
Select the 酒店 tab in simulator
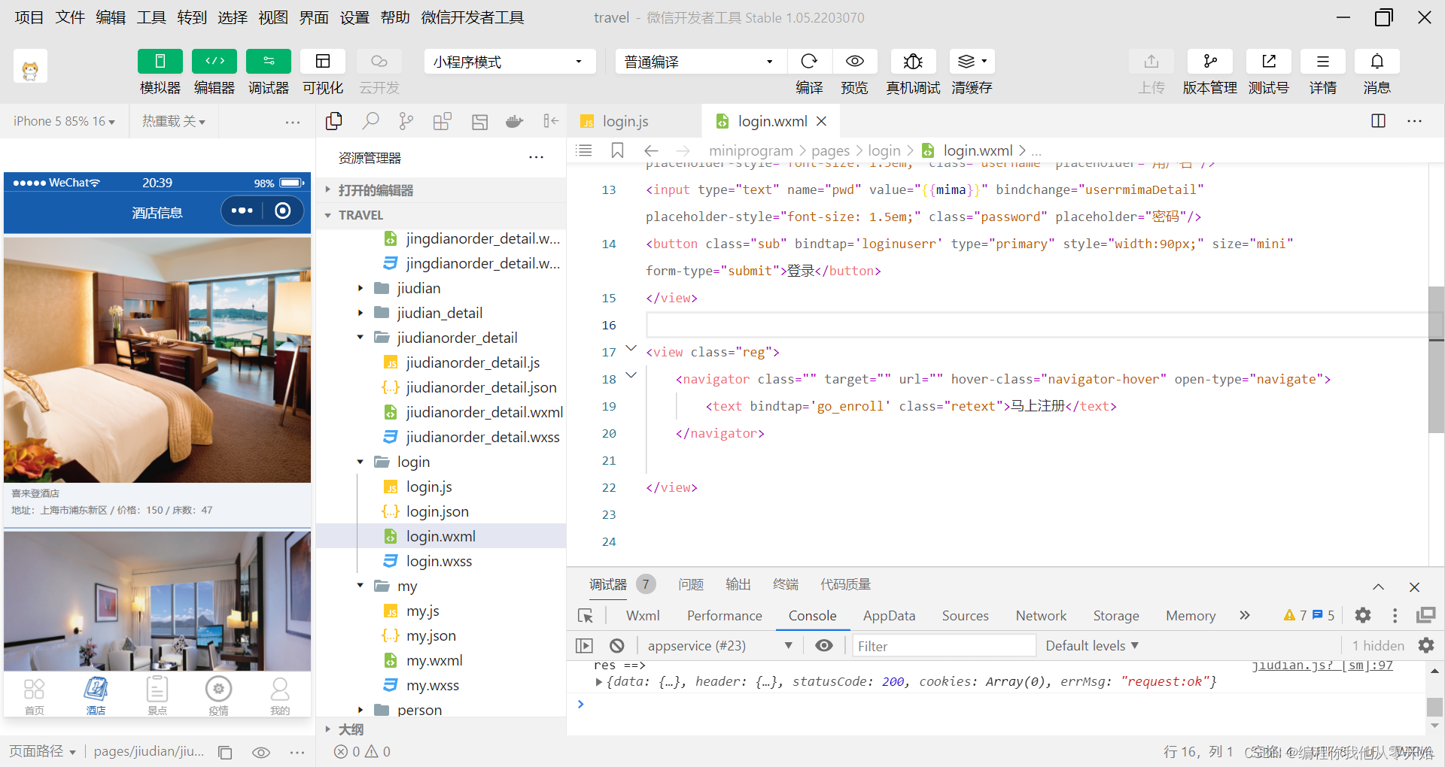click(96, 695)
